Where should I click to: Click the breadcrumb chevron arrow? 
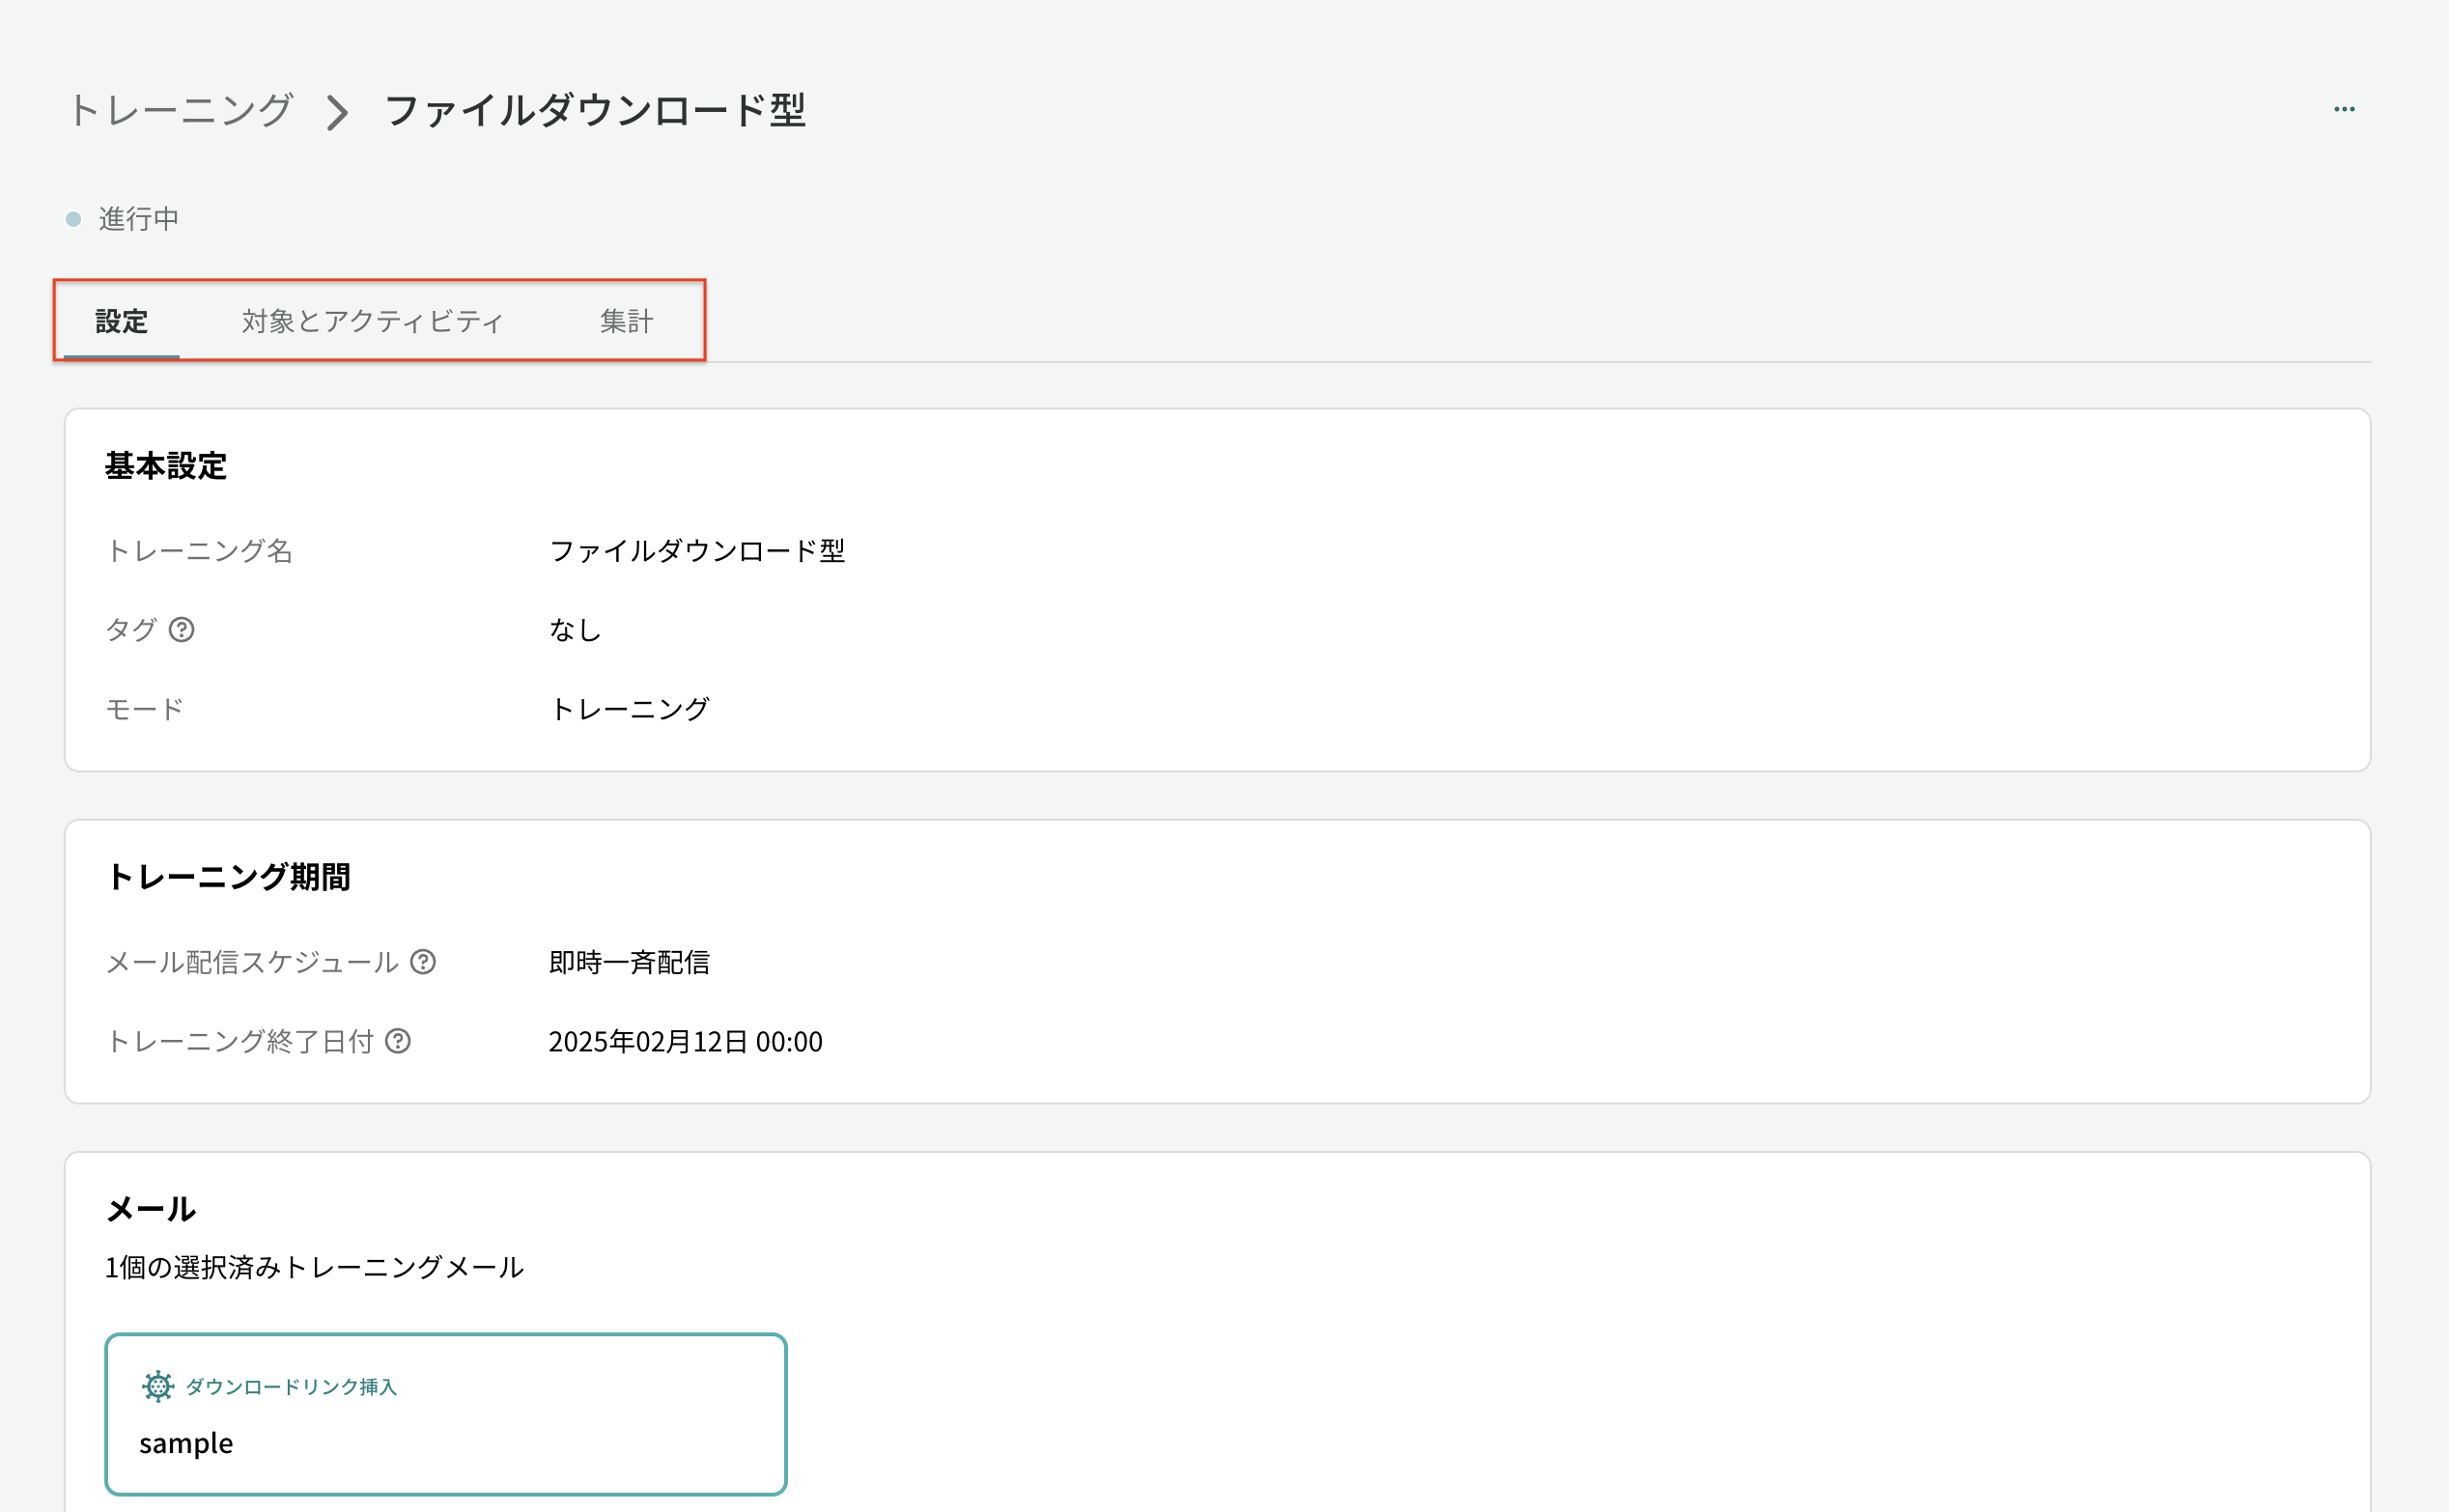(337, 112)
